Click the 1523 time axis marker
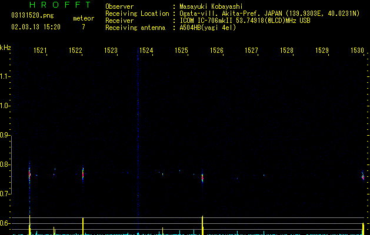Image resolution: width=370 pixels, height=235 pixels. click(111, 51)
